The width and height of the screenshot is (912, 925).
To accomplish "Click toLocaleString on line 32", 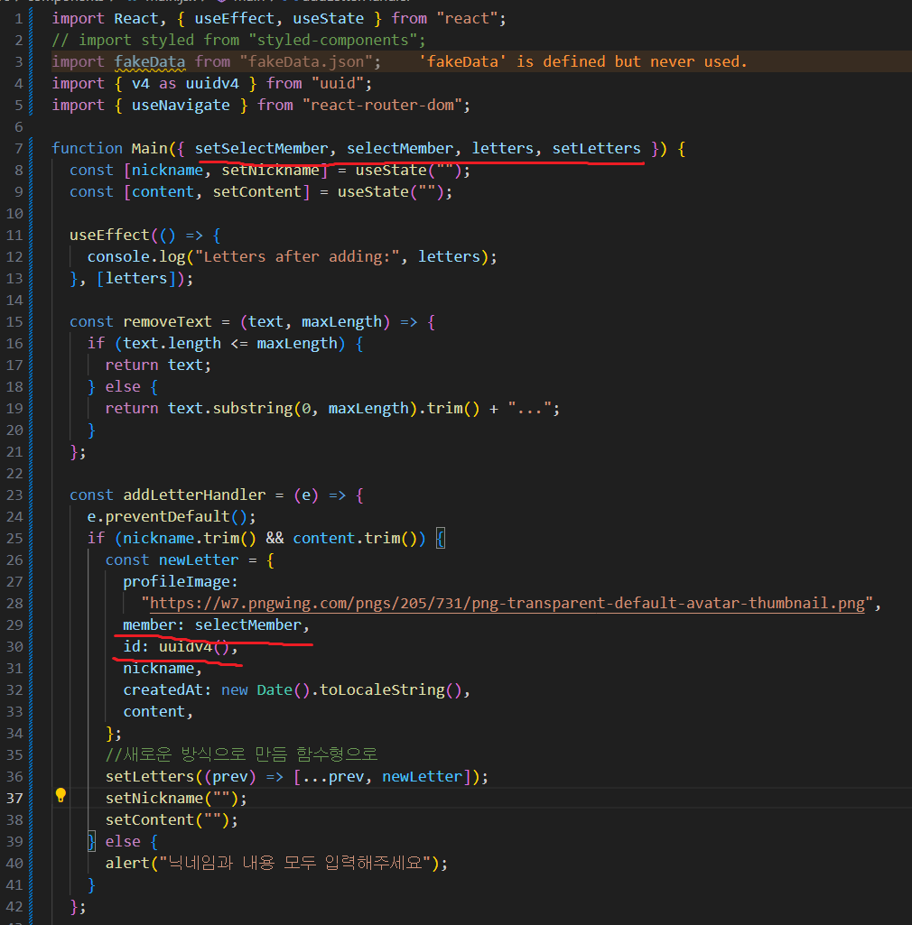I will (381, 689).
